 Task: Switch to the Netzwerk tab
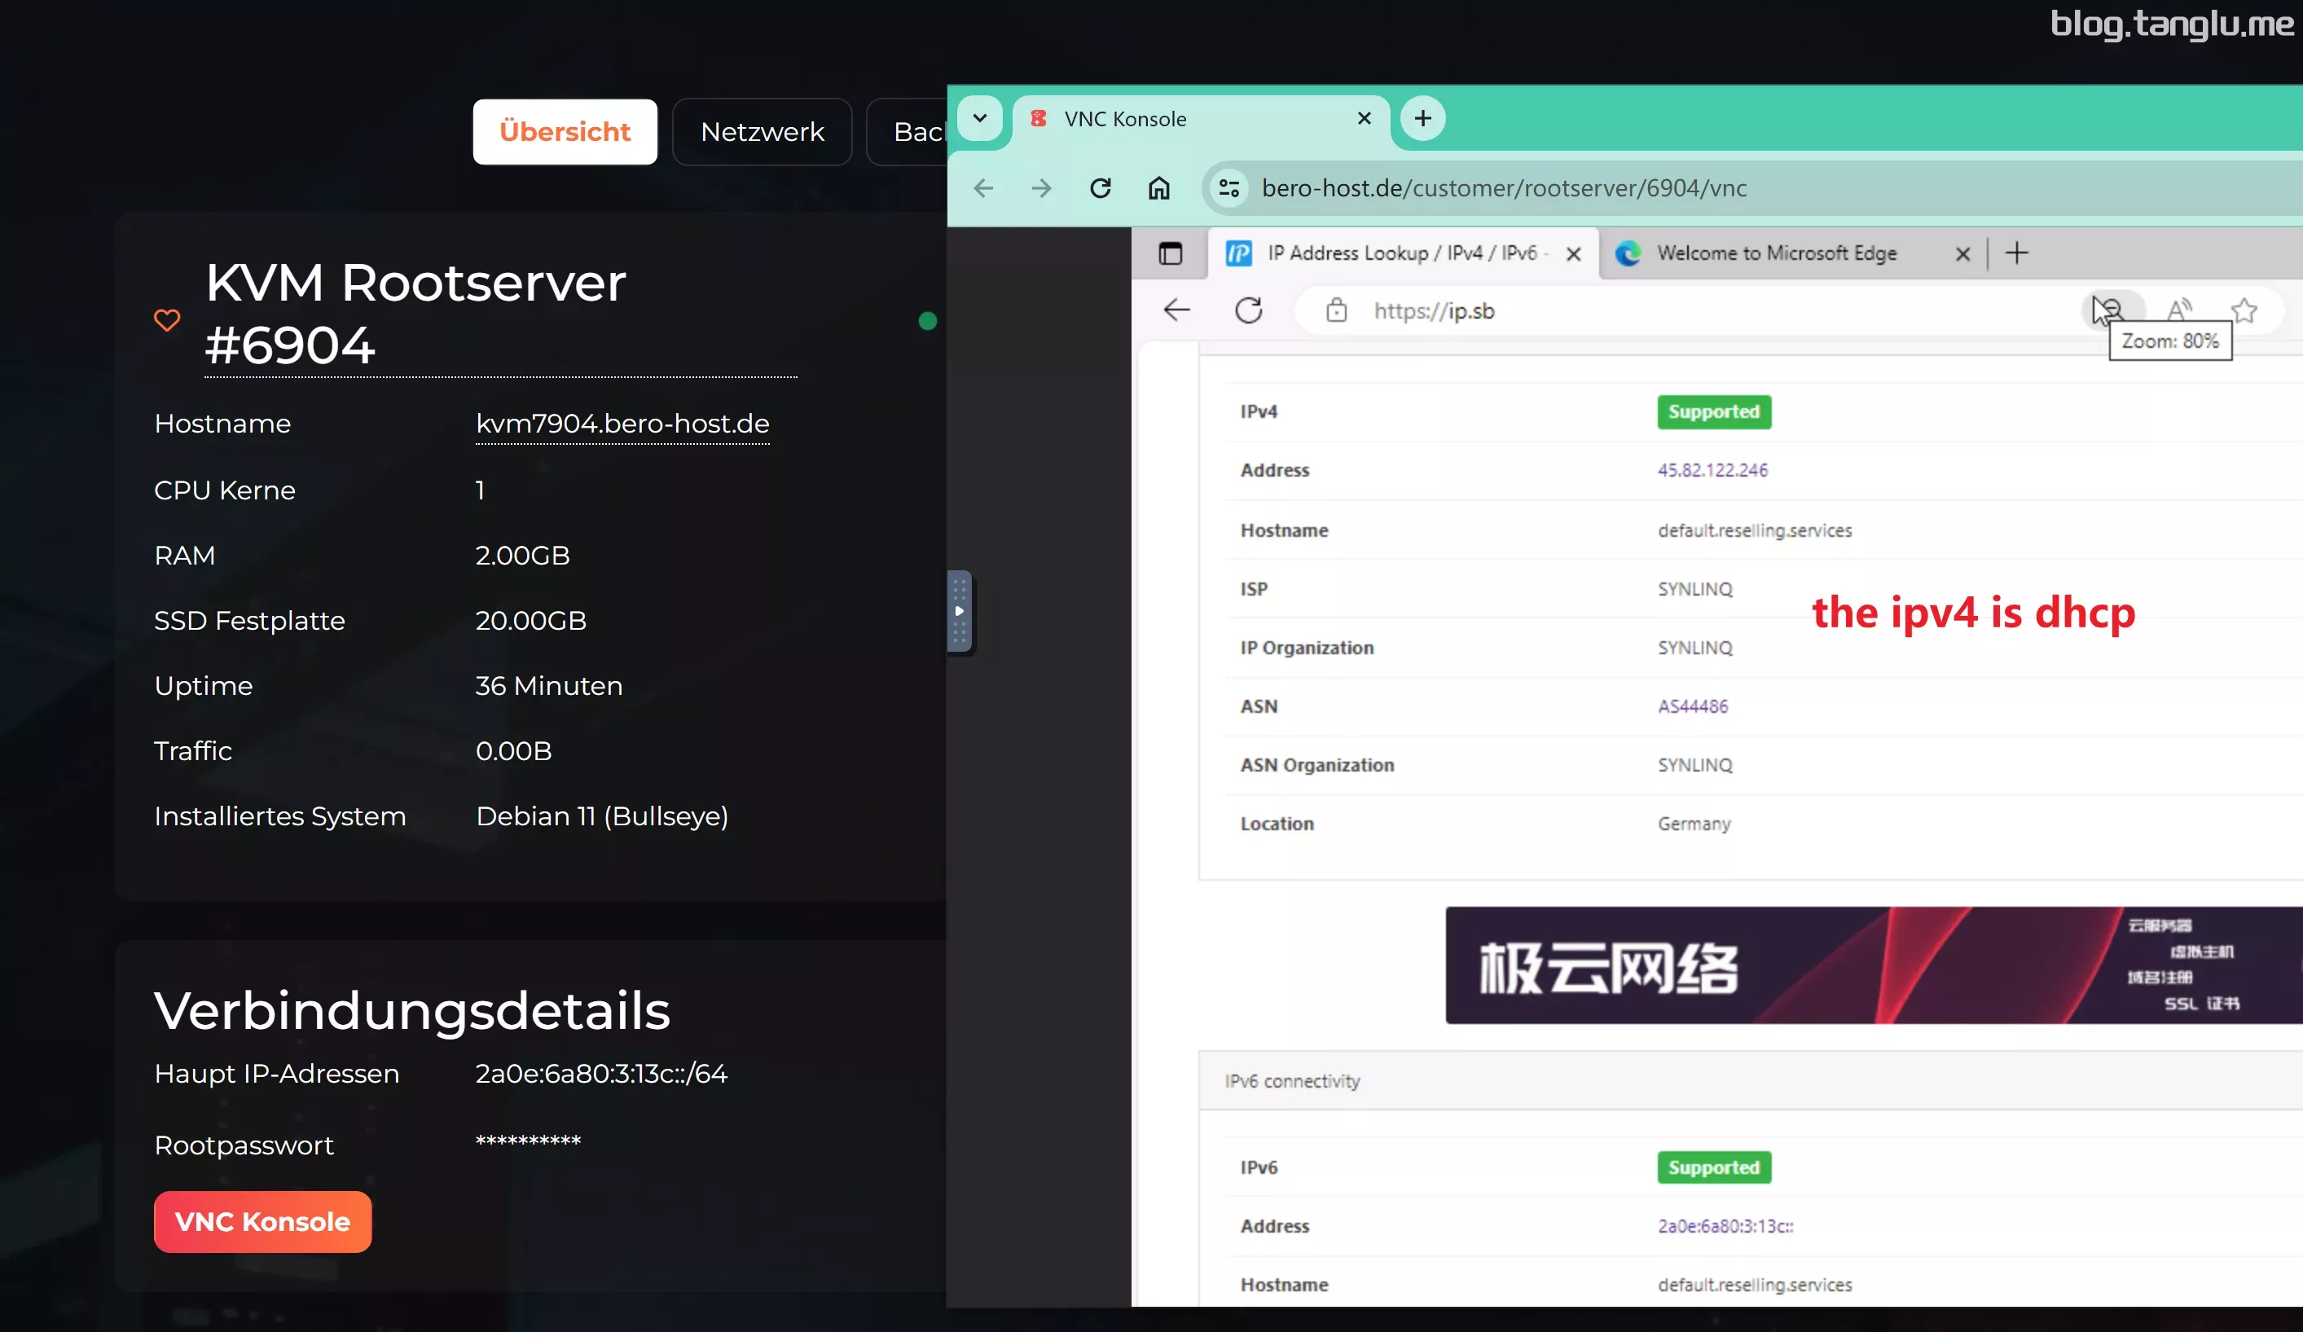[x=761, y=132]
